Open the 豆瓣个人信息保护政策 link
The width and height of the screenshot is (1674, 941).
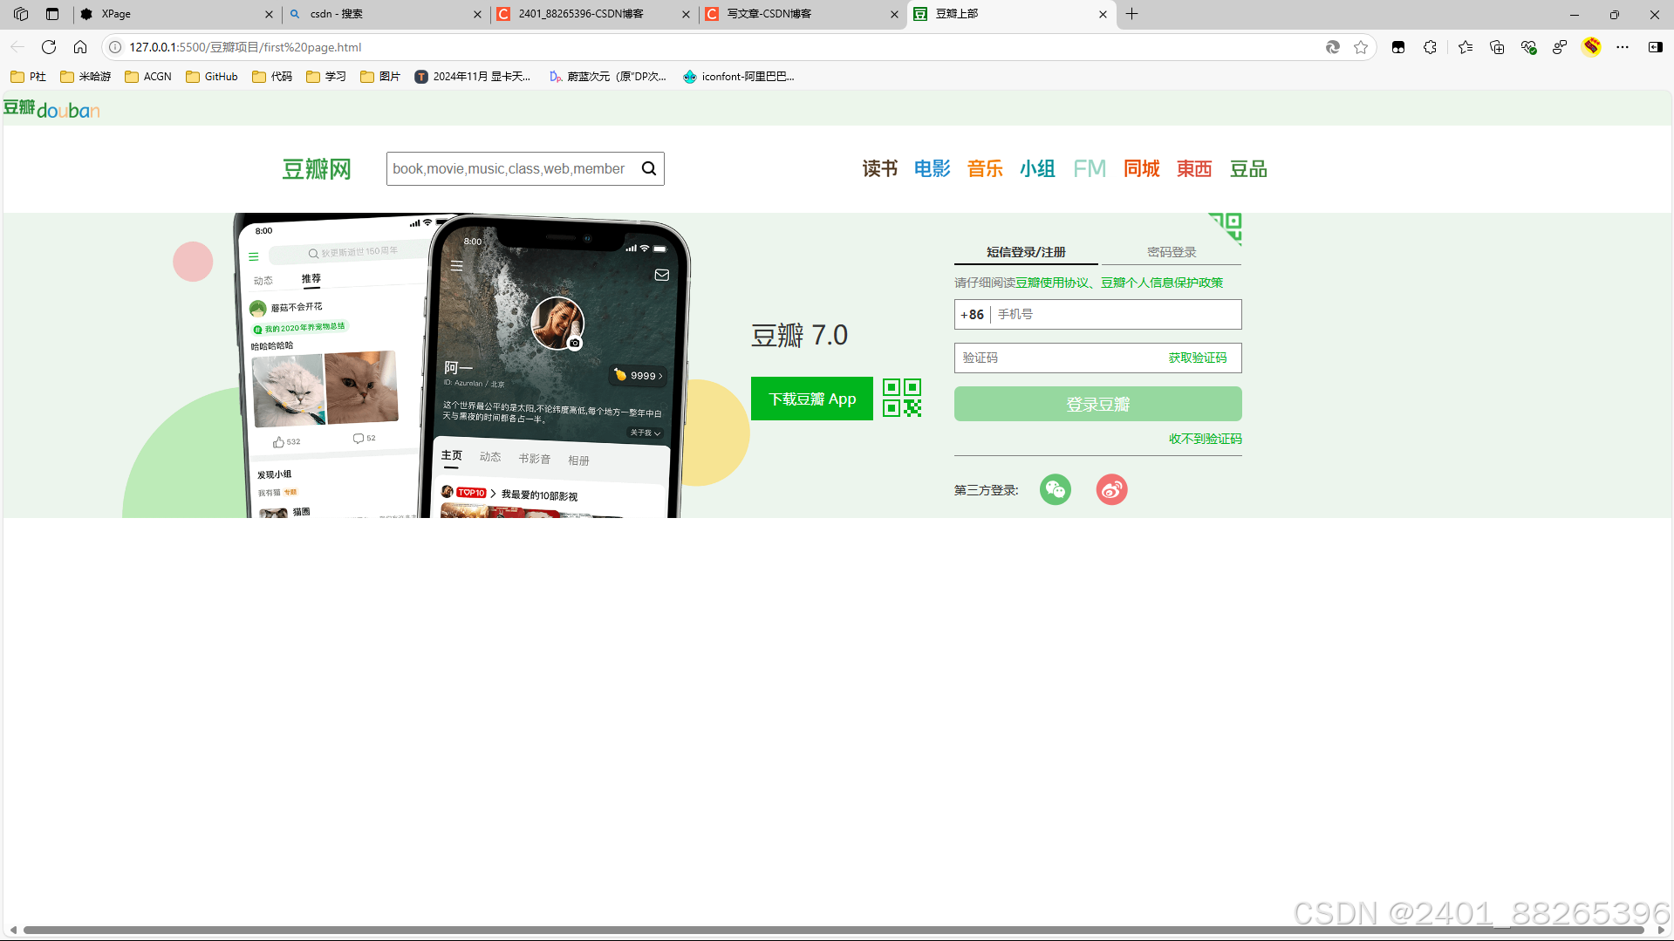1162,283
